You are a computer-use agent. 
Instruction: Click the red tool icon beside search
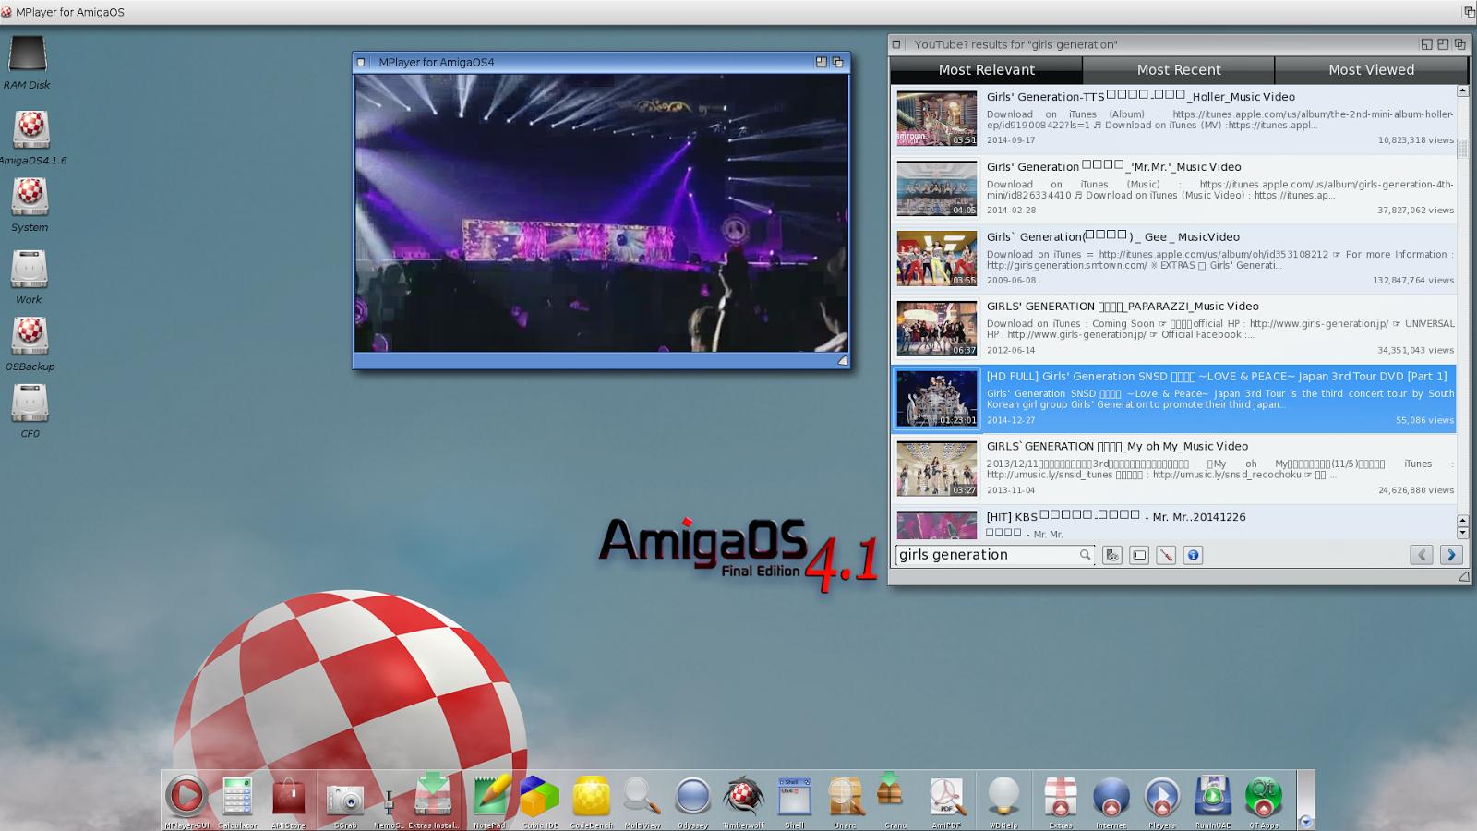click(1166, 555)
